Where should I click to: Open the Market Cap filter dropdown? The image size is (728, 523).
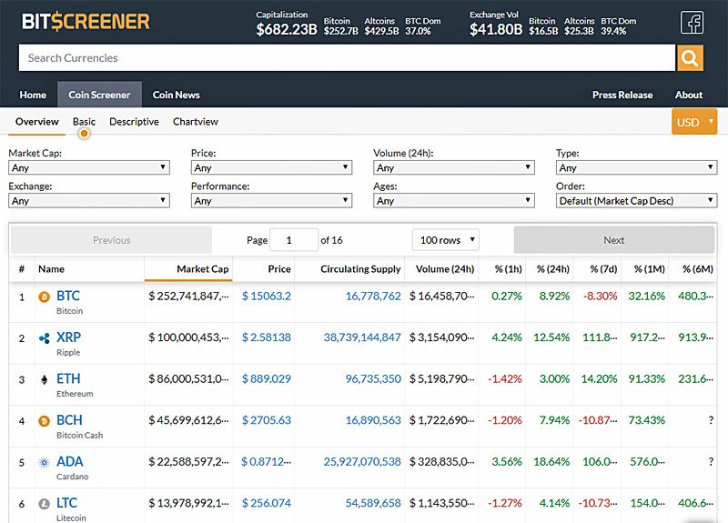[x=89, y=167]
